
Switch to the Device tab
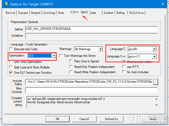(11, 13)
